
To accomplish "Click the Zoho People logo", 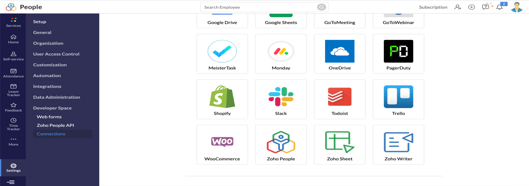I will click(11, 7).
